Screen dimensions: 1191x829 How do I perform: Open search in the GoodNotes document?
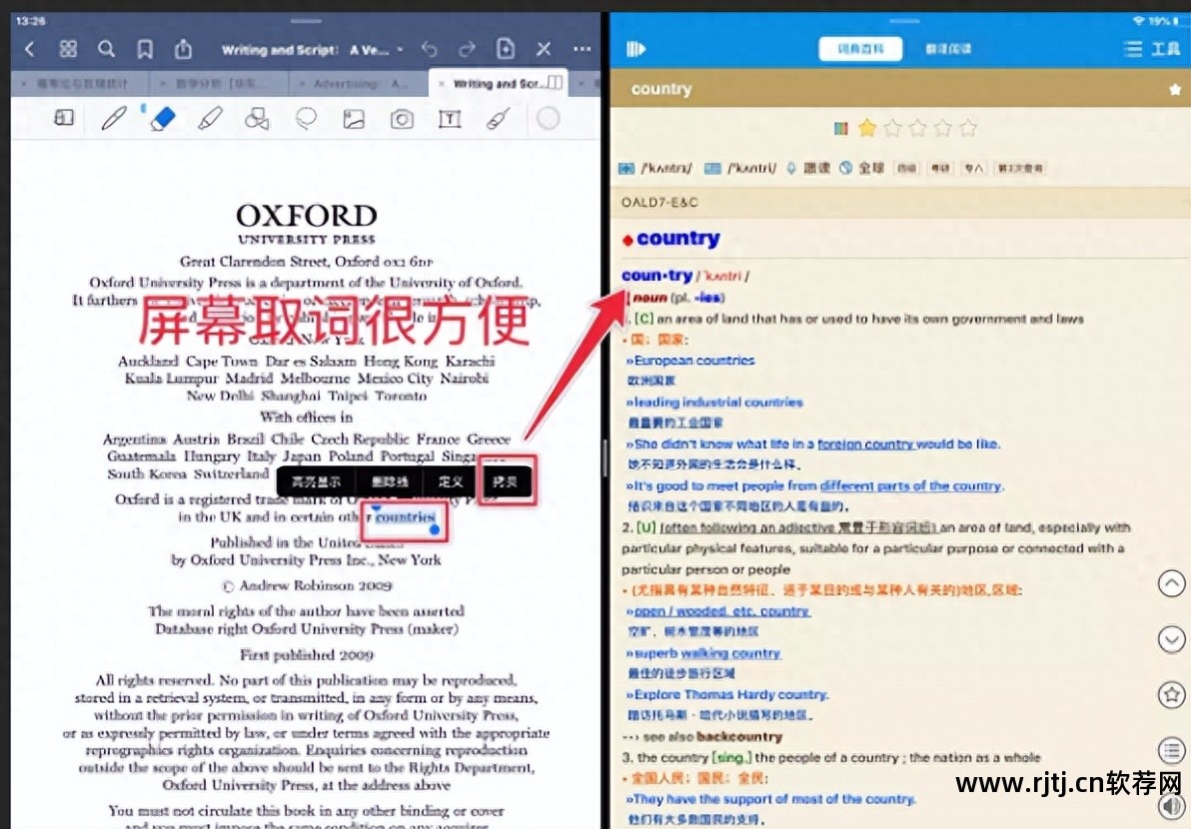pos(106,49)
